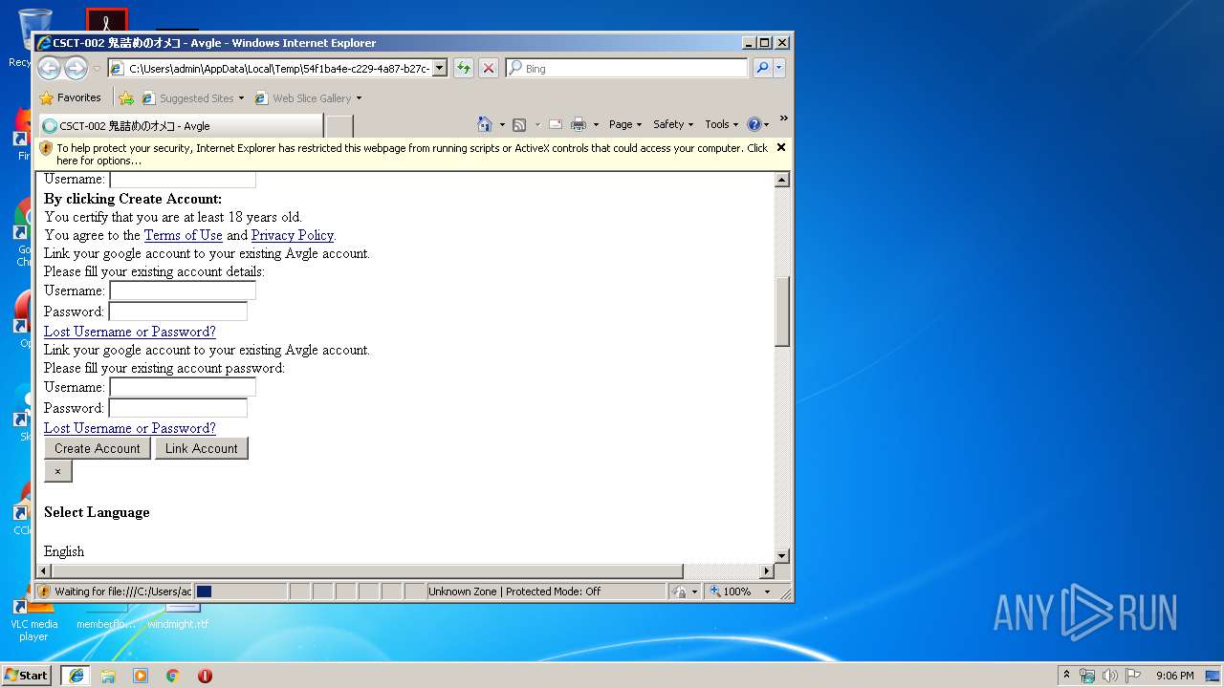Screen dimensions: 1224x688
Task: Click the zoom magnifier 100% control
Action: point(730,591)
